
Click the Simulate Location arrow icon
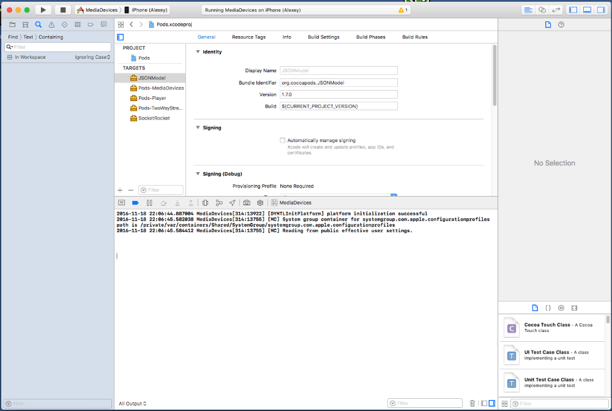point(233,203)
